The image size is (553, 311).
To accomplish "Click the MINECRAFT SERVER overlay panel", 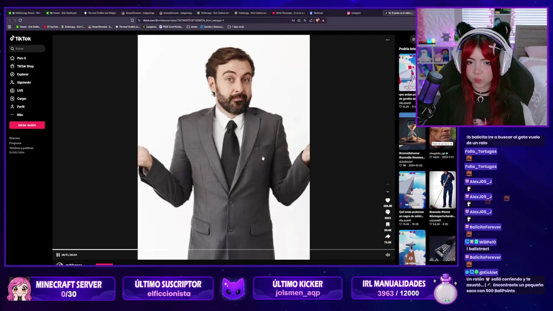I will point(61,289).
